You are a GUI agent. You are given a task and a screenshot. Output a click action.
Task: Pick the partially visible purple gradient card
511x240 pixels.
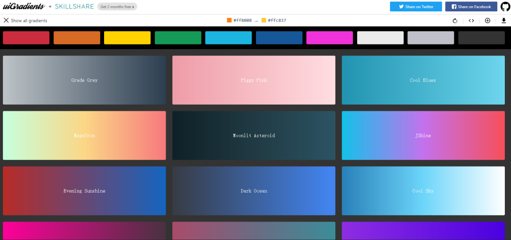[423, 231]
